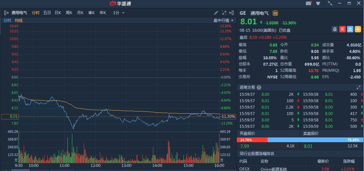Image resolution: width=364 pixels, height=171 pixels.
Task: Open help icon next to 逐笔交易
Action: pyautogui.click(x=259, y=87)
